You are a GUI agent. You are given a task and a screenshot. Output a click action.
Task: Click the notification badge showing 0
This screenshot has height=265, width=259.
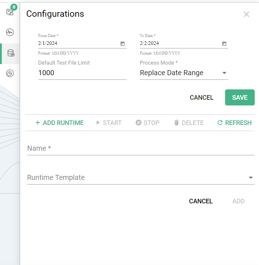pos(14,7)
